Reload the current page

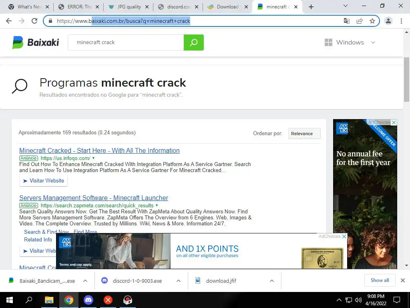pyautogui.click(x=34, y=21)
